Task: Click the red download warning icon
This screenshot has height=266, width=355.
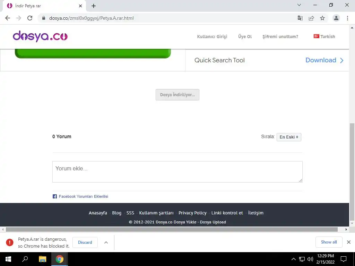Action: (9, 242)
